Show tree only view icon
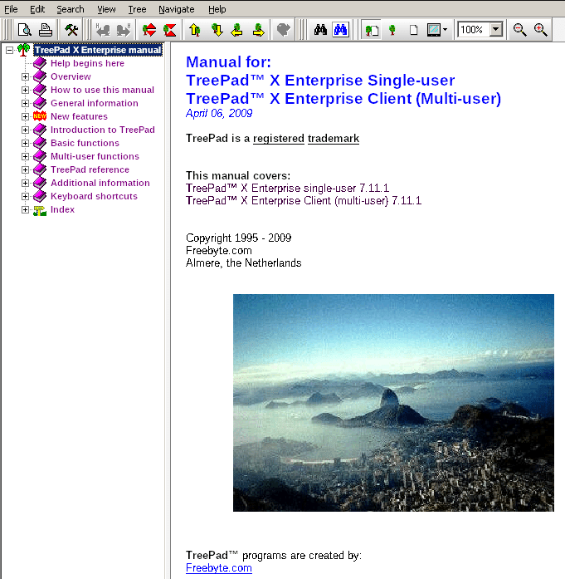 pyautogui.click(x=392, y=30)
